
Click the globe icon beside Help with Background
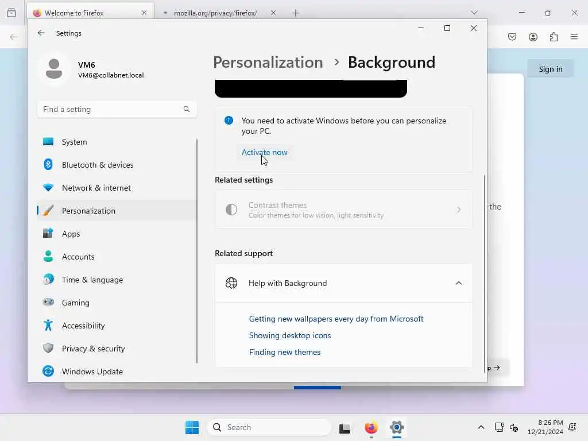click(231, 283)
